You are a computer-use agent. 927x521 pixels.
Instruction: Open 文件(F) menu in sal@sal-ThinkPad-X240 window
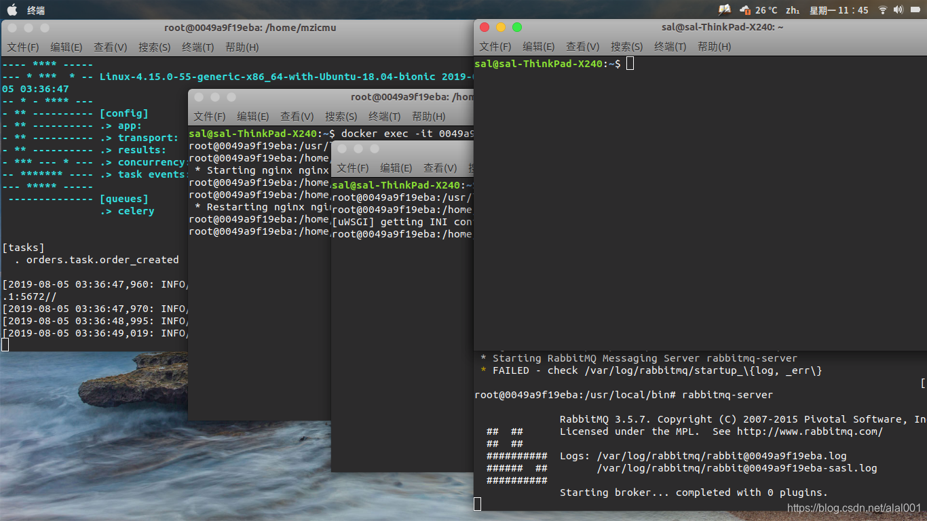pyautogui.click(x=495, y=46)
